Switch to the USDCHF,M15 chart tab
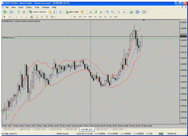This screenshot has width=188, height=136. tap(9, 129)
